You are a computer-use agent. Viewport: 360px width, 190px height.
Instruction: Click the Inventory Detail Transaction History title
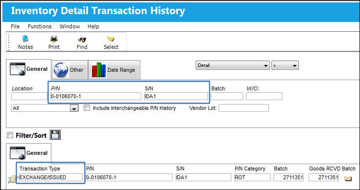click(98, 11)
